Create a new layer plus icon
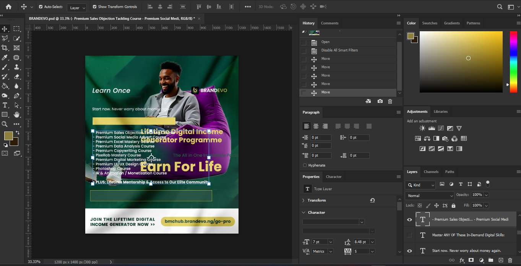The height and width of the screenshot is (266, 521). [501, 260]
